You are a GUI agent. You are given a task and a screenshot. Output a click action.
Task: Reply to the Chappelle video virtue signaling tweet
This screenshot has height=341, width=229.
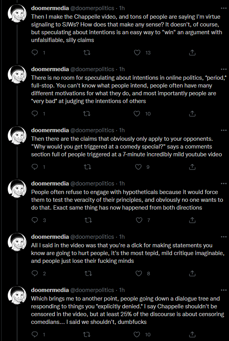35,52
